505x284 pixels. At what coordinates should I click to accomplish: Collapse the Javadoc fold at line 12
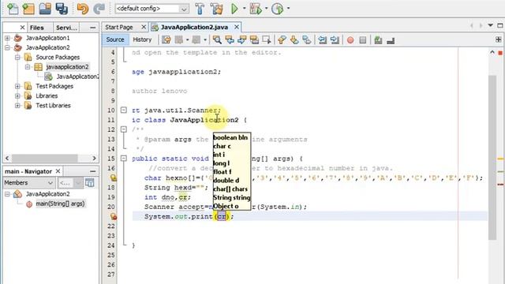[x=124, y=129]
